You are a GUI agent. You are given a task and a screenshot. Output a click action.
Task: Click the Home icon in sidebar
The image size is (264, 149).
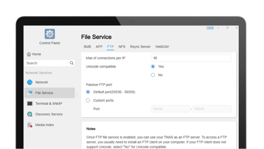coord(29,54)
